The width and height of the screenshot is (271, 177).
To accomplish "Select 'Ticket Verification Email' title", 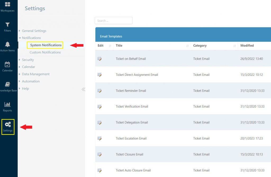I will [x=132, y=107].
